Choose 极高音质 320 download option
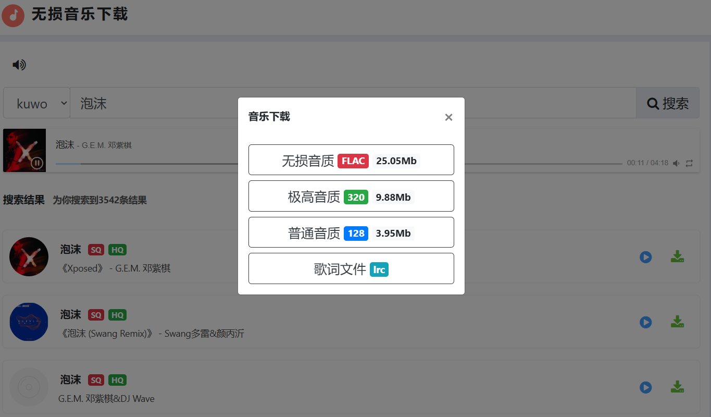 pyautogui.click(x=351, y=197)
